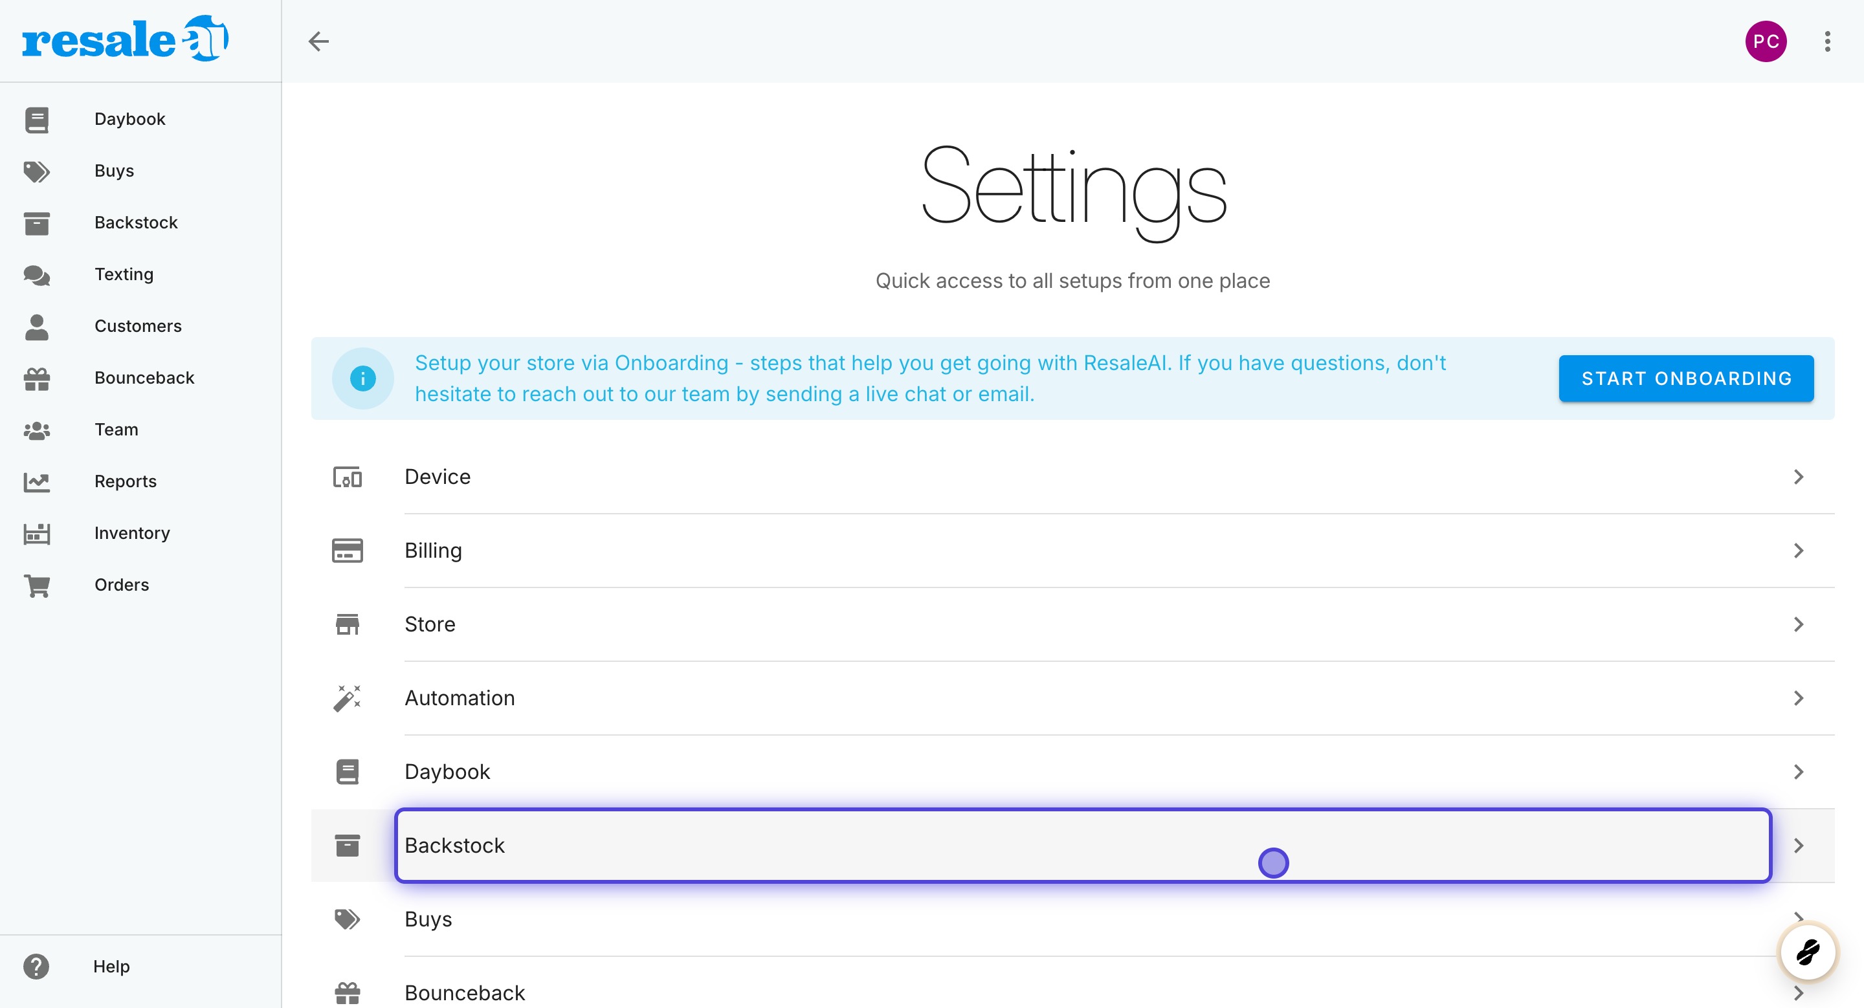
Task: Open Bounceback in the sidebar menu
Action: [140, 378]
